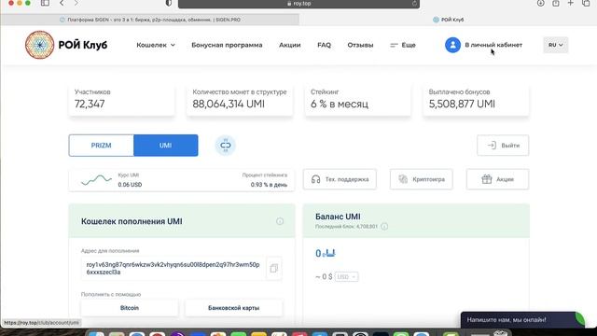Switch to the SIGEN.PRO browser tab
The height and width of the screenshot is (336, 597).
[150, 20]
